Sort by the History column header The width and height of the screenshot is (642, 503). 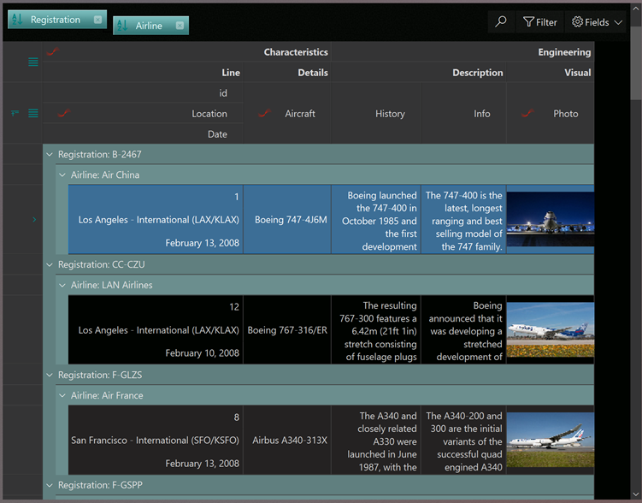376,114
